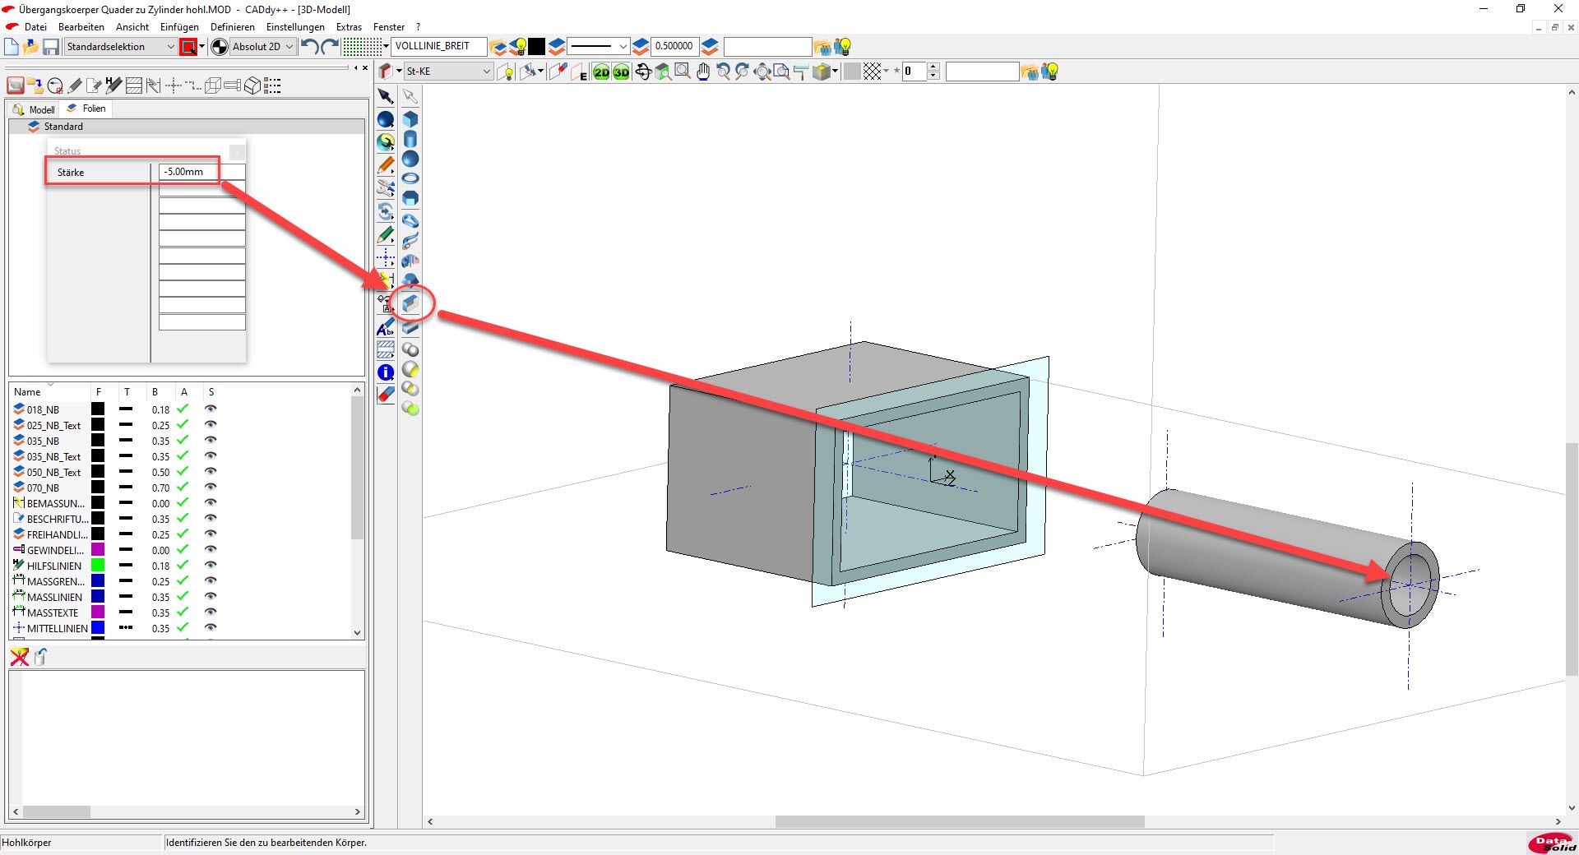The height and width of the screenshot is (855, 1579).
Task: Close the Status panel
Action: (237, 152)
